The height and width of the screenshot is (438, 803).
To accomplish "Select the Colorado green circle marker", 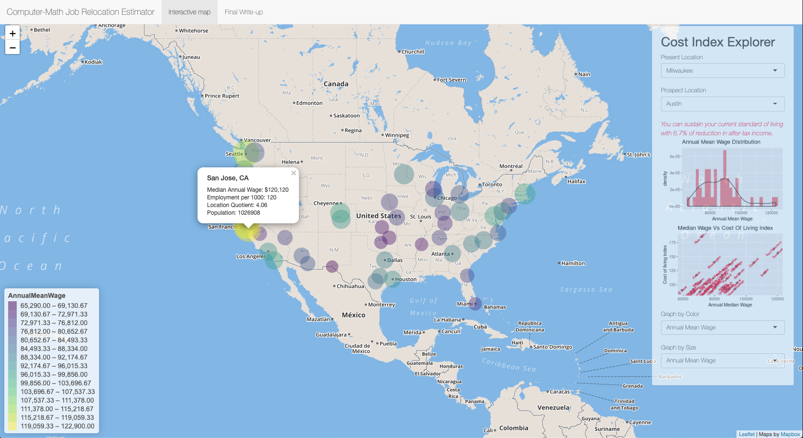I will coord(340,213).
